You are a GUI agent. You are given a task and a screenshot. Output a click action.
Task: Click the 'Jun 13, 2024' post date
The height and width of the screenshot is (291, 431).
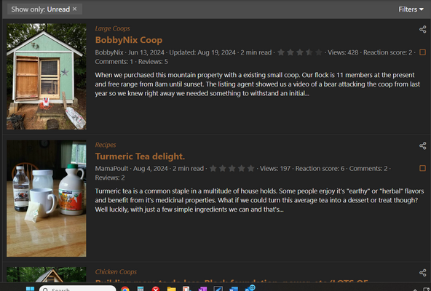[x=146, y=52]
